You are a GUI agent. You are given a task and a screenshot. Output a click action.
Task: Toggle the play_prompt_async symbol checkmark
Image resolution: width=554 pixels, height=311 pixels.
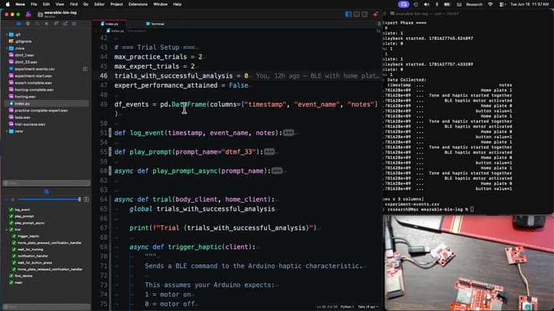click(11, 223)
